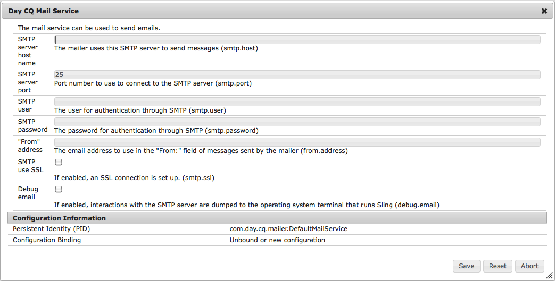Click the "Unbound or new configuration" text

point(277,240)
